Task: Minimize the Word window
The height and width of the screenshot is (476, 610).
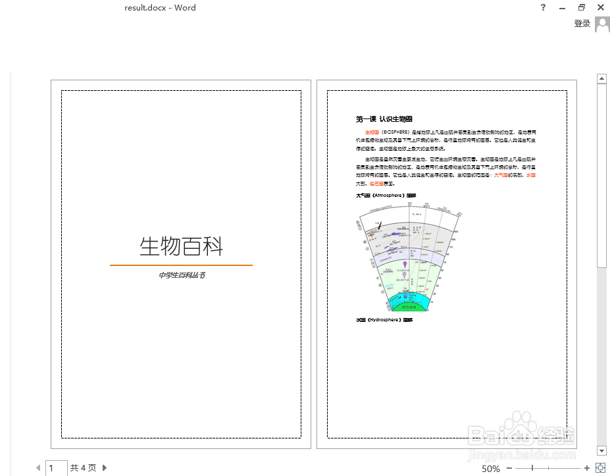Action: [562, 8]
